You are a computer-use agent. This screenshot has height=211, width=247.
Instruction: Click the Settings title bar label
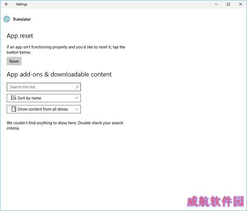[22, 4]
